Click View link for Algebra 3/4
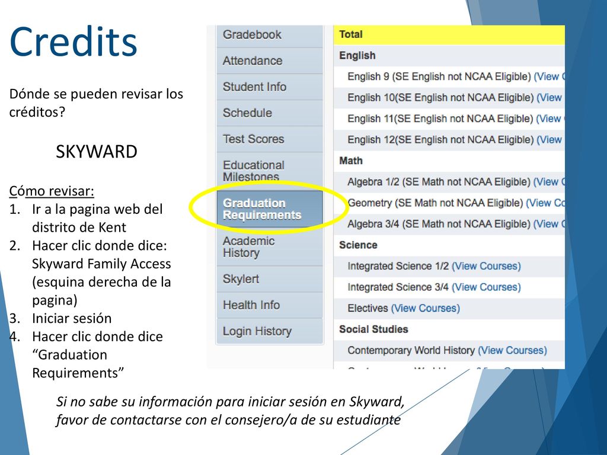The image size is (607, 455). tap(549, 224)
